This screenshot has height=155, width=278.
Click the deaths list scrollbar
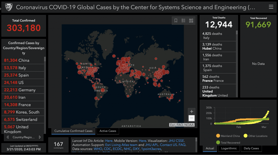pyautogui.click(x=237, y=54)
